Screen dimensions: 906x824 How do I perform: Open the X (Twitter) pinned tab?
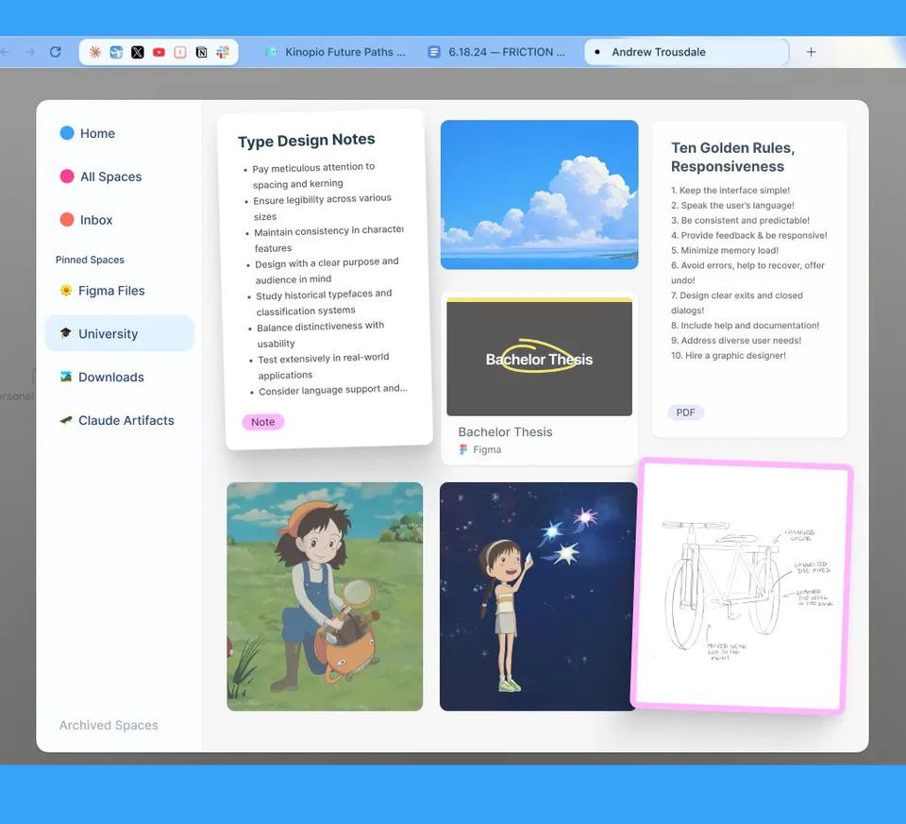pyautogui.click(x=138, y=53)
